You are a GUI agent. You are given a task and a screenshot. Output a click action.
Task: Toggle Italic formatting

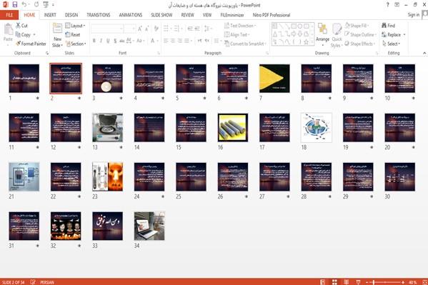101,41
